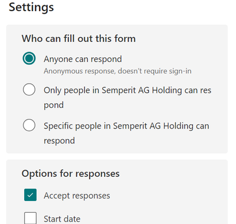The width and height of the screenshot is (236, 224).
Task: Click the Settings page heading
Action: coord(31,8)
